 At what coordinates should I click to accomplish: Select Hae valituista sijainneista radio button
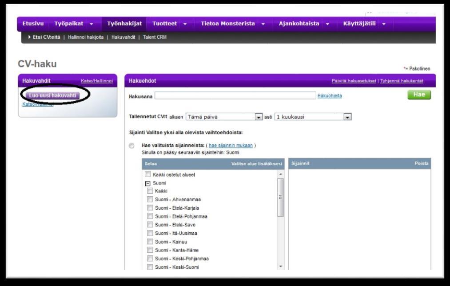[x=131, y=146]
